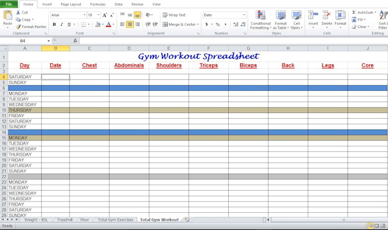Toggle Top Align
The width and height of the screenshot is (388, 230).
pyautogui.click(x=122, y=15)
